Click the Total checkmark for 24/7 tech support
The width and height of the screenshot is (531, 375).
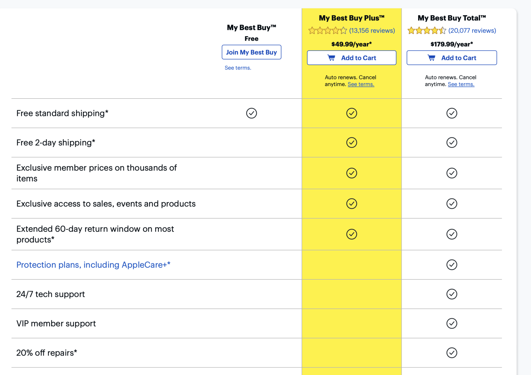coord(451,294)
